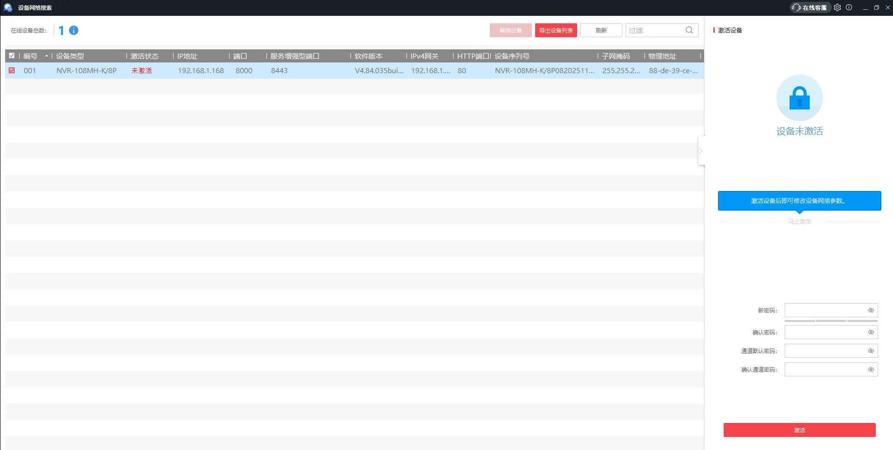The width and height of the screenshot is (893, 450).
Task: Collapse the activation side panel arrow
Action: 701,150
